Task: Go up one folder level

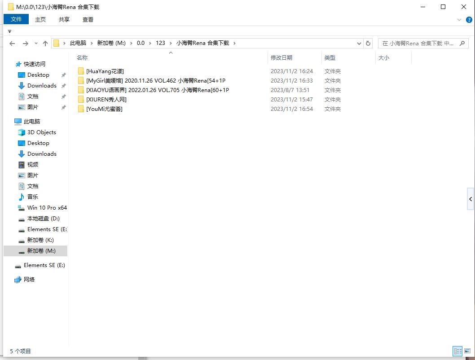Action: [x=45, y=44]
